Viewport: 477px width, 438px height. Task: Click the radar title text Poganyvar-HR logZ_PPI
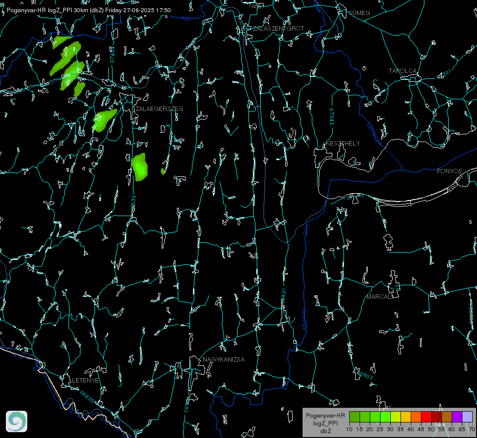[x=39, y=10]
